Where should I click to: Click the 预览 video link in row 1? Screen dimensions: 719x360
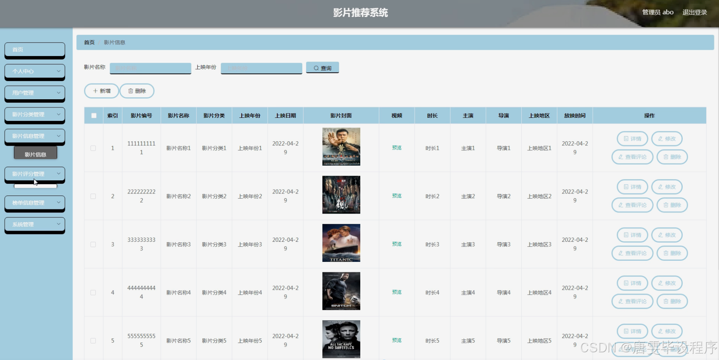pos(397,148)
